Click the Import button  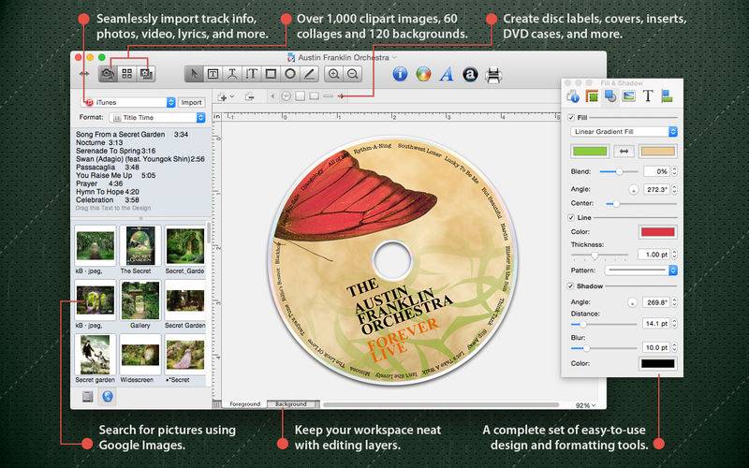tap(192, 102)
